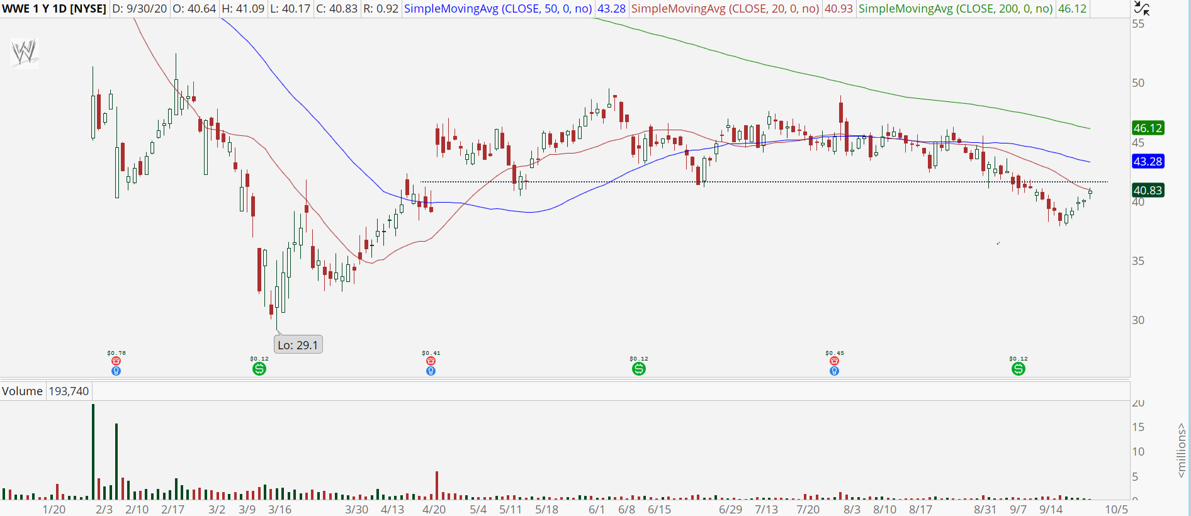Viewport: 1191px width, 516px height.
Task: Click the 6/29 date on the time axis
Action: (x=730, y=509)
